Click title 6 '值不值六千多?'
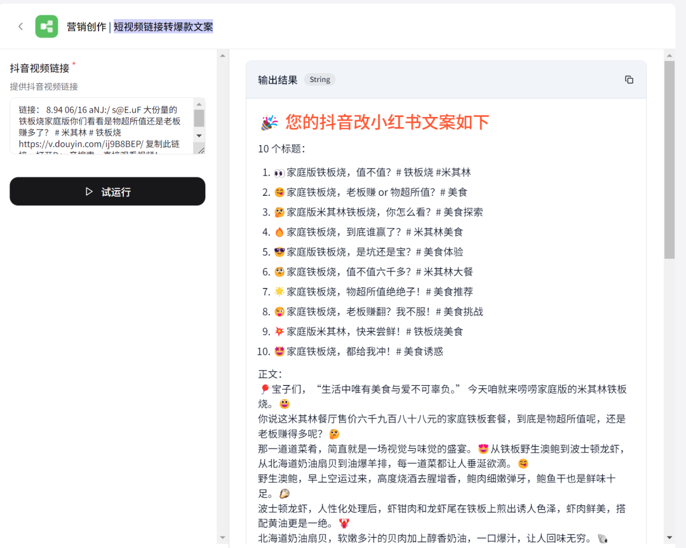Image resolution: width=686 pixels, height=548 pixels. pyautogui.click(x=379, y=272)
